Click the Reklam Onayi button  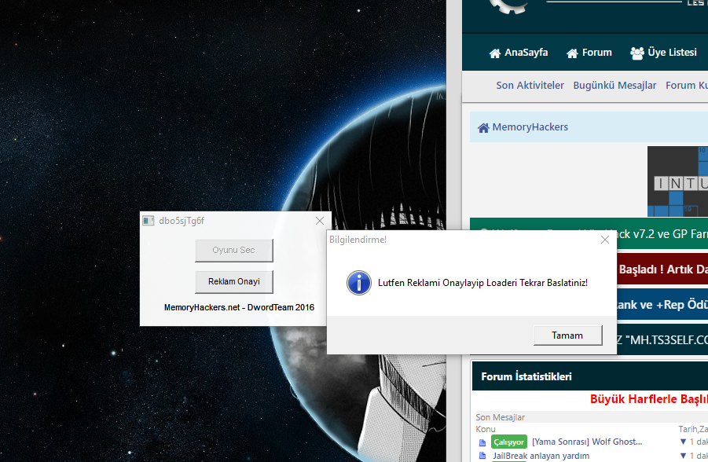[x=234, y=282]
